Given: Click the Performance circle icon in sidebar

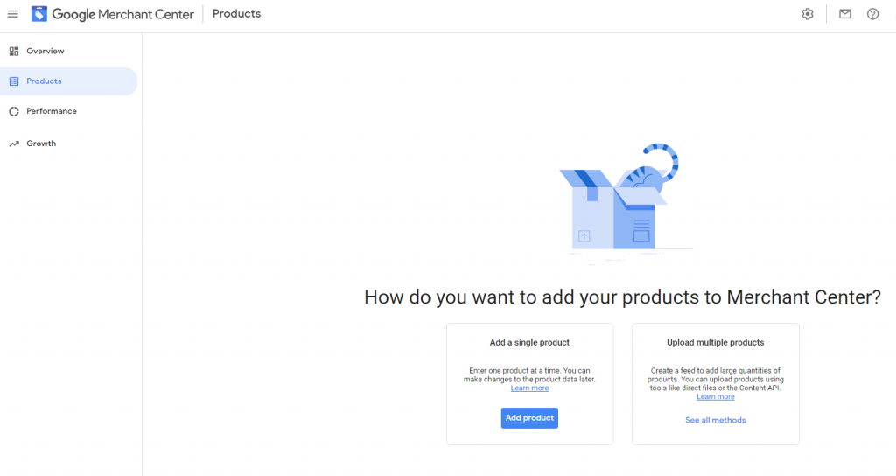Looking at the screenshot, I should pos(14,111).
